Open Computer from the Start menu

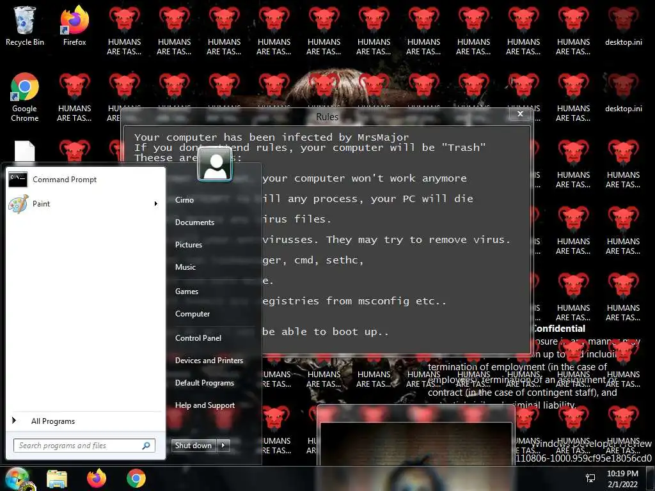[x=192, y=313]
